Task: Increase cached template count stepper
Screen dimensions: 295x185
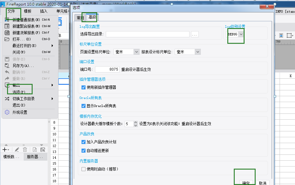Action: click(x=136, y=122)
